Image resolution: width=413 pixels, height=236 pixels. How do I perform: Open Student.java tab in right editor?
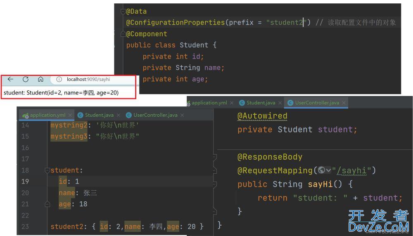click(261, 103)
